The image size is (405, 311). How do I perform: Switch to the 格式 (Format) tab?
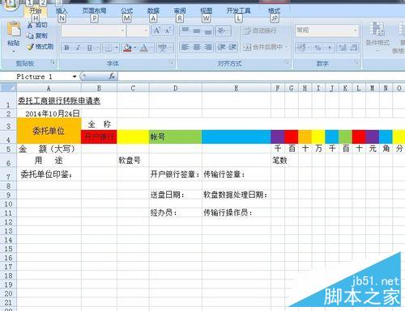tap(274, 11)
